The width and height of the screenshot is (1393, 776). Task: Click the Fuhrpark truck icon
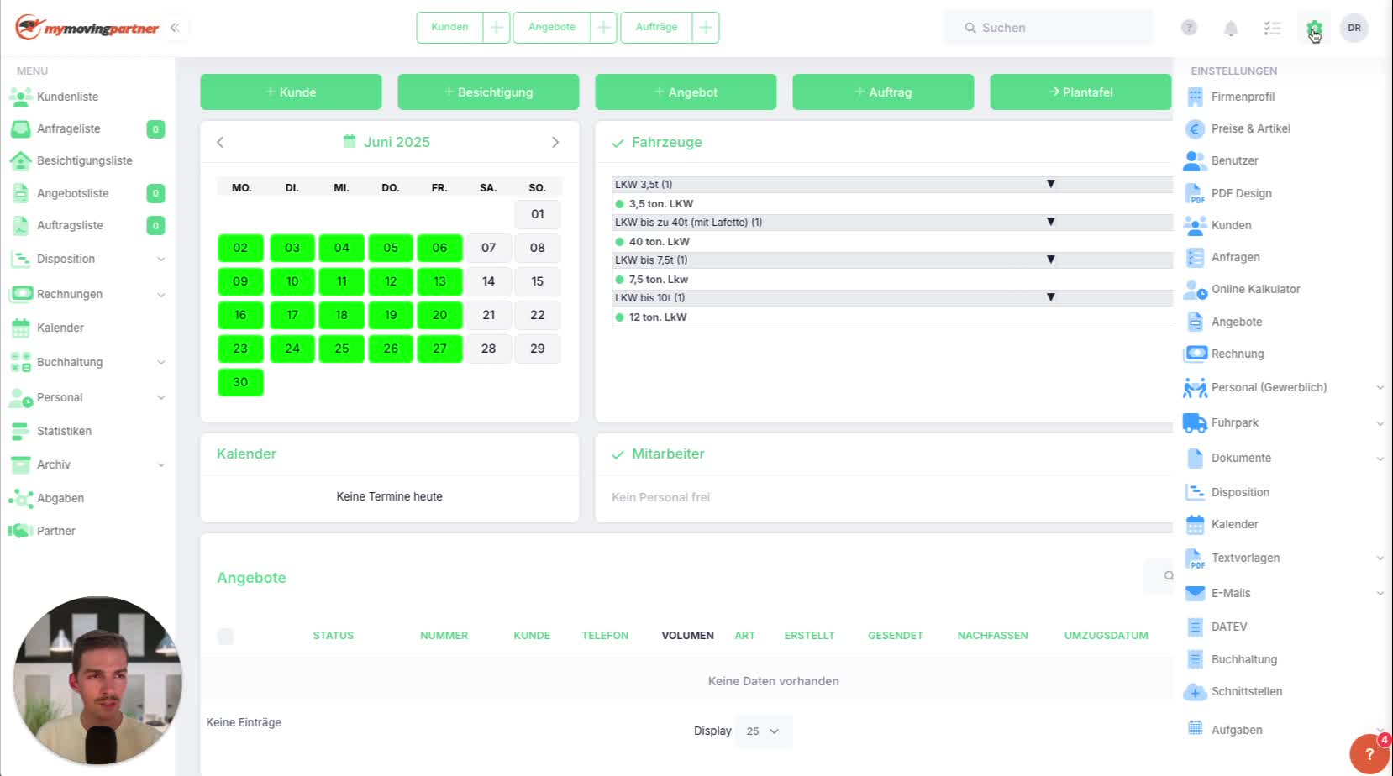pos(1195,423)
